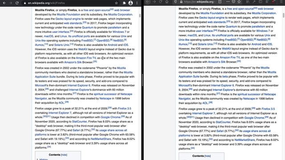
Task: Click Chrome's forward navigation arrow
Action: [11, 3]
